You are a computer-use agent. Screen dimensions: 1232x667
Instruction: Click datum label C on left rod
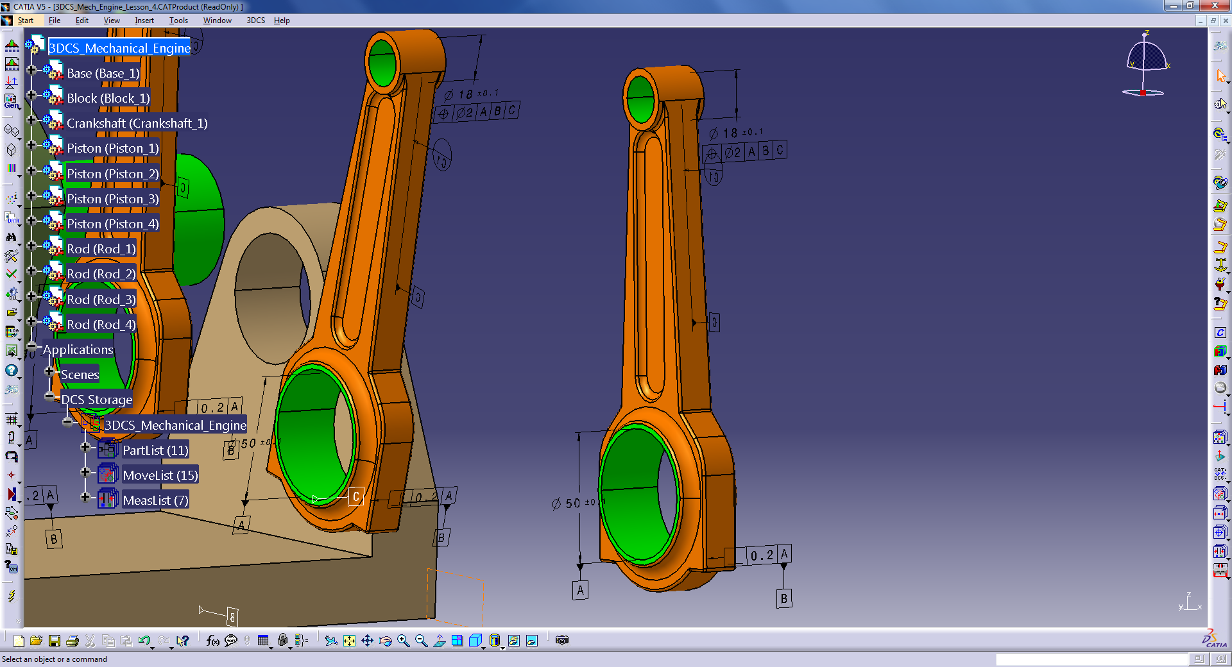point(356,496)
